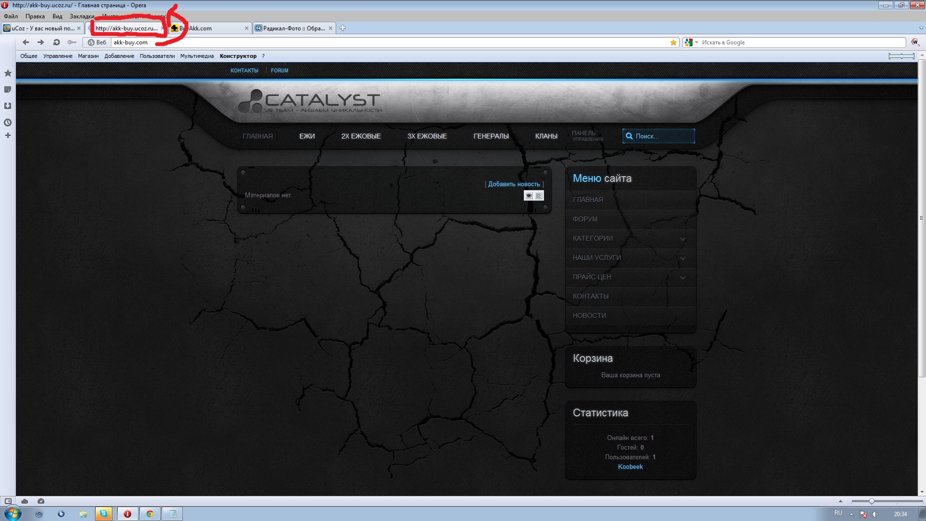The width and height of the screenshot is (926, 521).
Task: Open the Конструктор admin menu
Action: (x=238, y=56)
